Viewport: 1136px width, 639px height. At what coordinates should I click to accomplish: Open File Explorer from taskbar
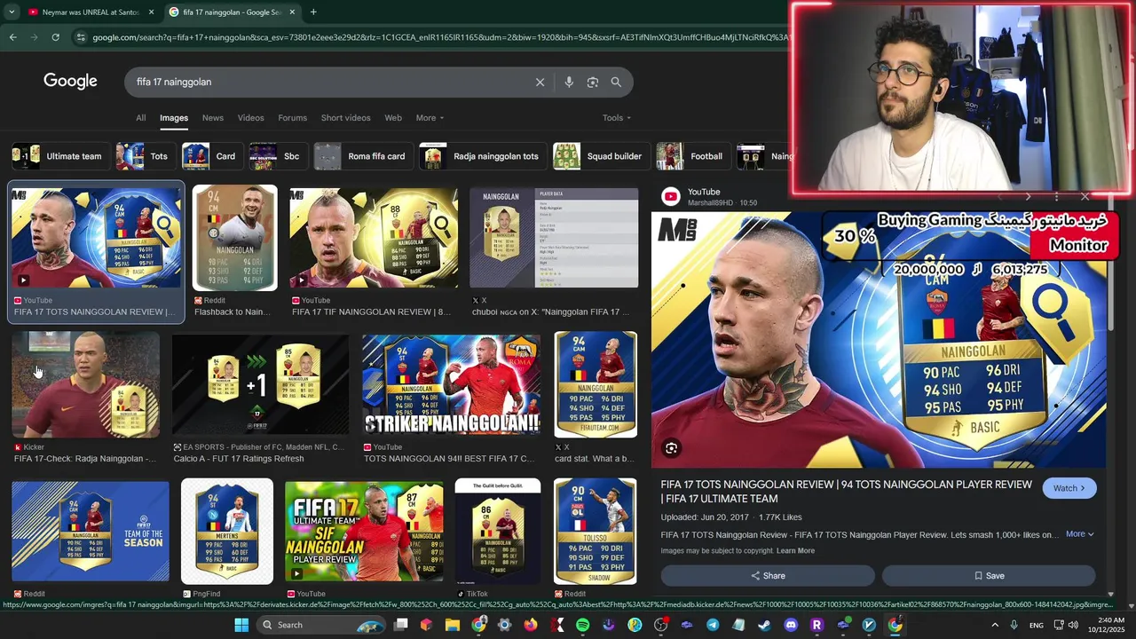(453, 625)
